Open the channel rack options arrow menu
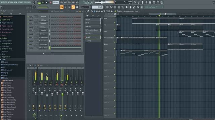This screenshot has width=215, height=120. pyautogui.click(x=28, y=11)
